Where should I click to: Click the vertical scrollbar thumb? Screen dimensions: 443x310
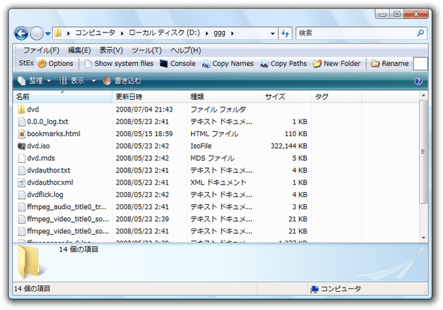click(423, 152)
